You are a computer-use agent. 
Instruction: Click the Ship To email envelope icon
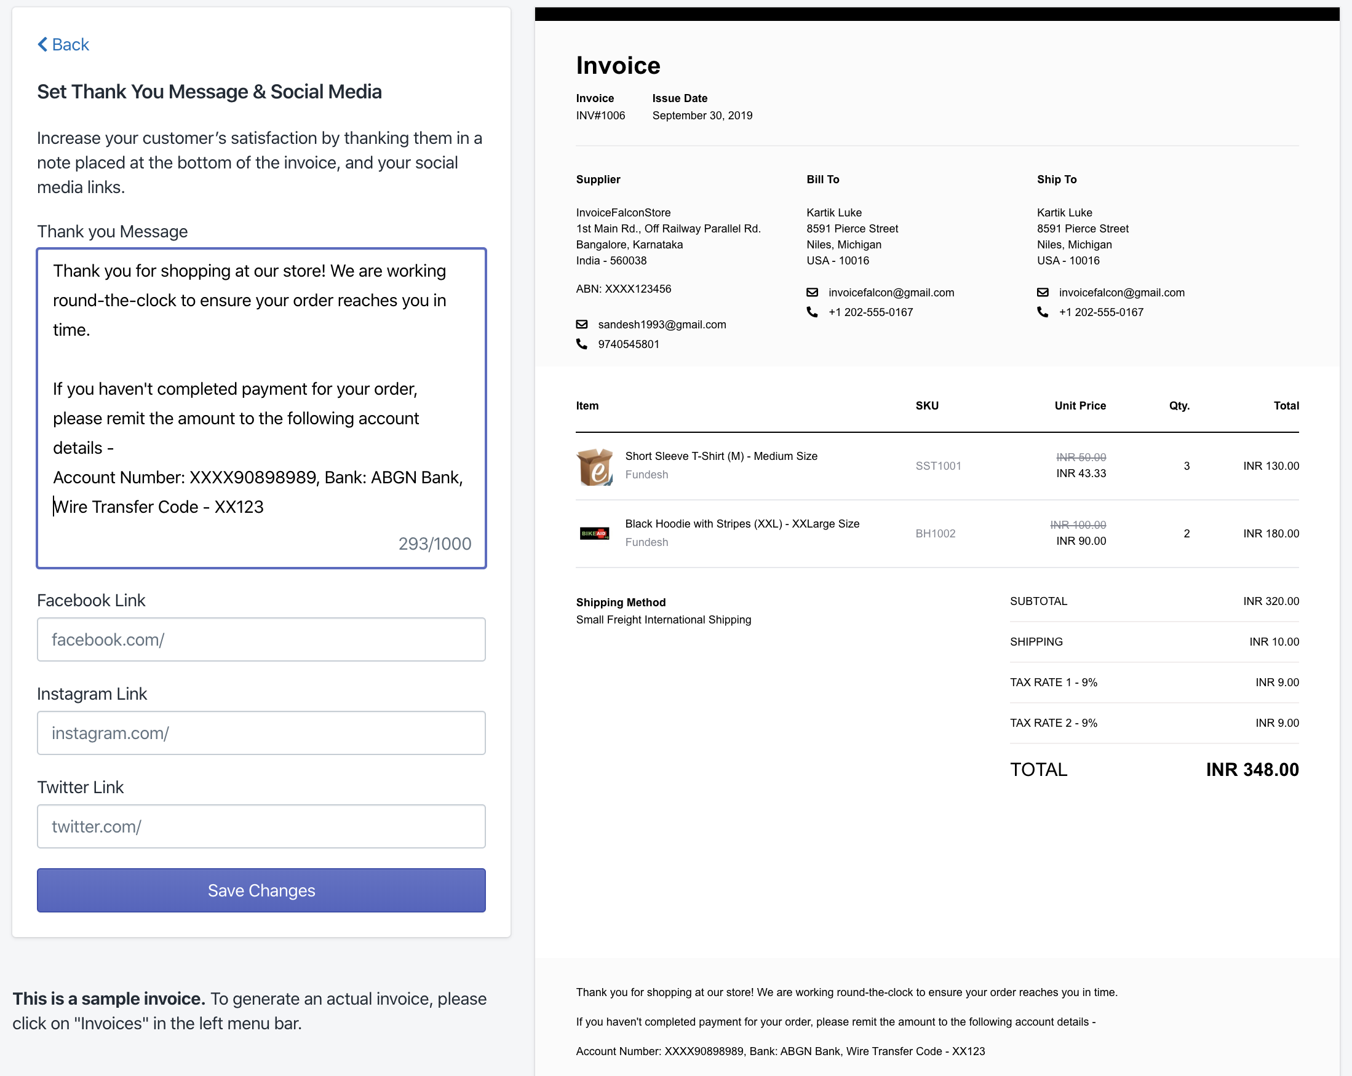pos(1043,292)
